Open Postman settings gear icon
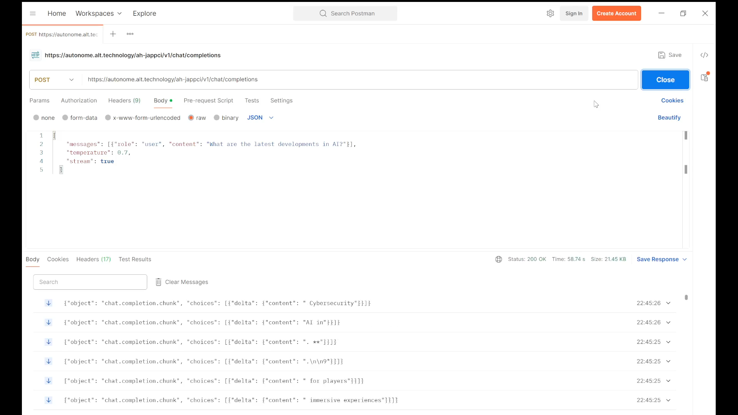Screen dimensions: 738x415 click(x=550, y=13)
